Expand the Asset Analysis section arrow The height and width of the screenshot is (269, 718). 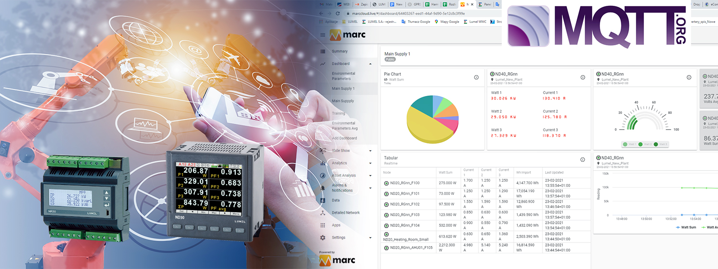point(370,175)
